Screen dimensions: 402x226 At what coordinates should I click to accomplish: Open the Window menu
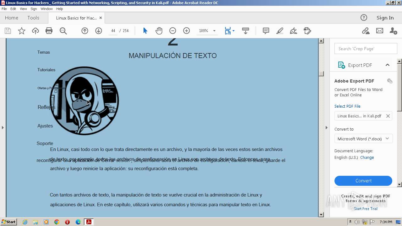click(46, 9)
